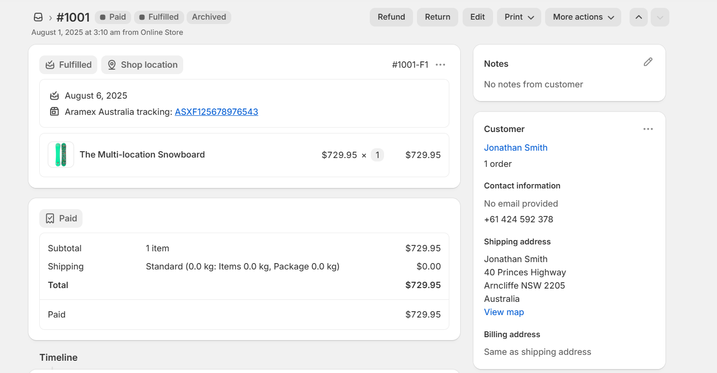
Task: Open Aramex tracking number ASXF125678976543
Action: pos(216,112)
